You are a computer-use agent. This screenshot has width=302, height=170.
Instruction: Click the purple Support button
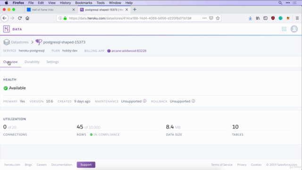point(86,165)
